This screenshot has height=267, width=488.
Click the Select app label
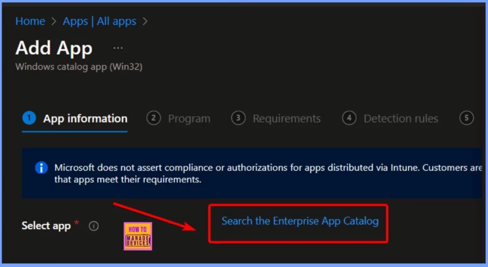[x=46, y=226]
